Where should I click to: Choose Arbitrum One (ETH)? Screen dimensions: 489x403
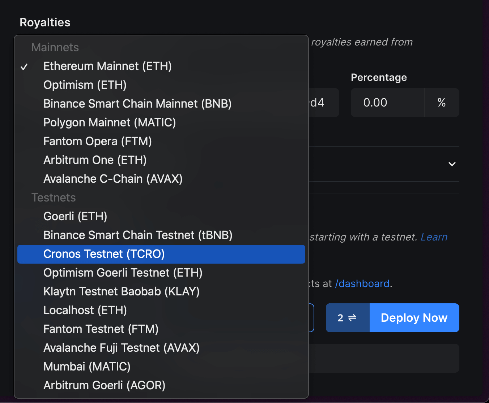pyautogui.click(x=95, y=160)
